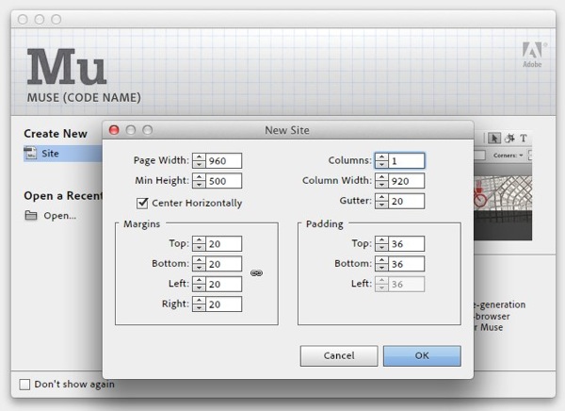Click the Margins group label
This screenshot has width=565, height=411.
[141, 223]
